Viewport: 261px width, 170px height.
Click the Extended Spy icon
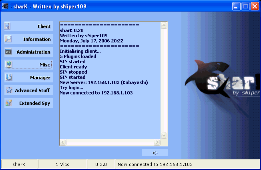8,103
